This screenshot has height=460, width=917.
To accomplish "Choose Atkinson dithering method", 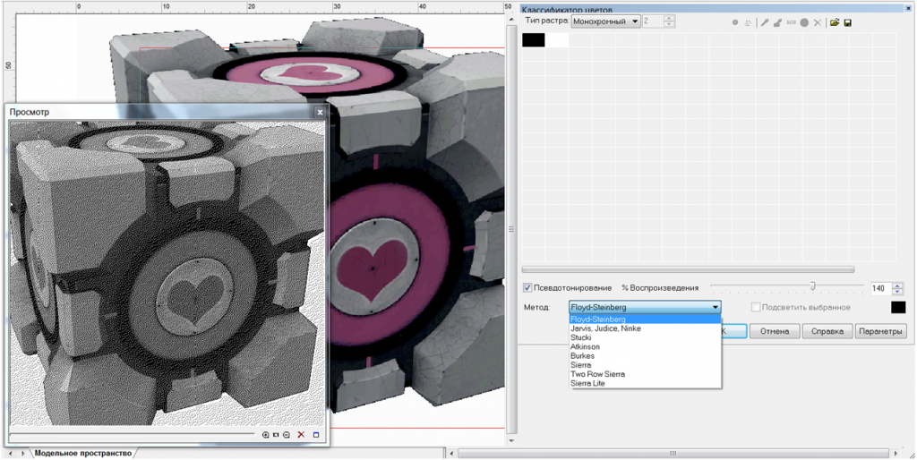I will pos(645,346).
